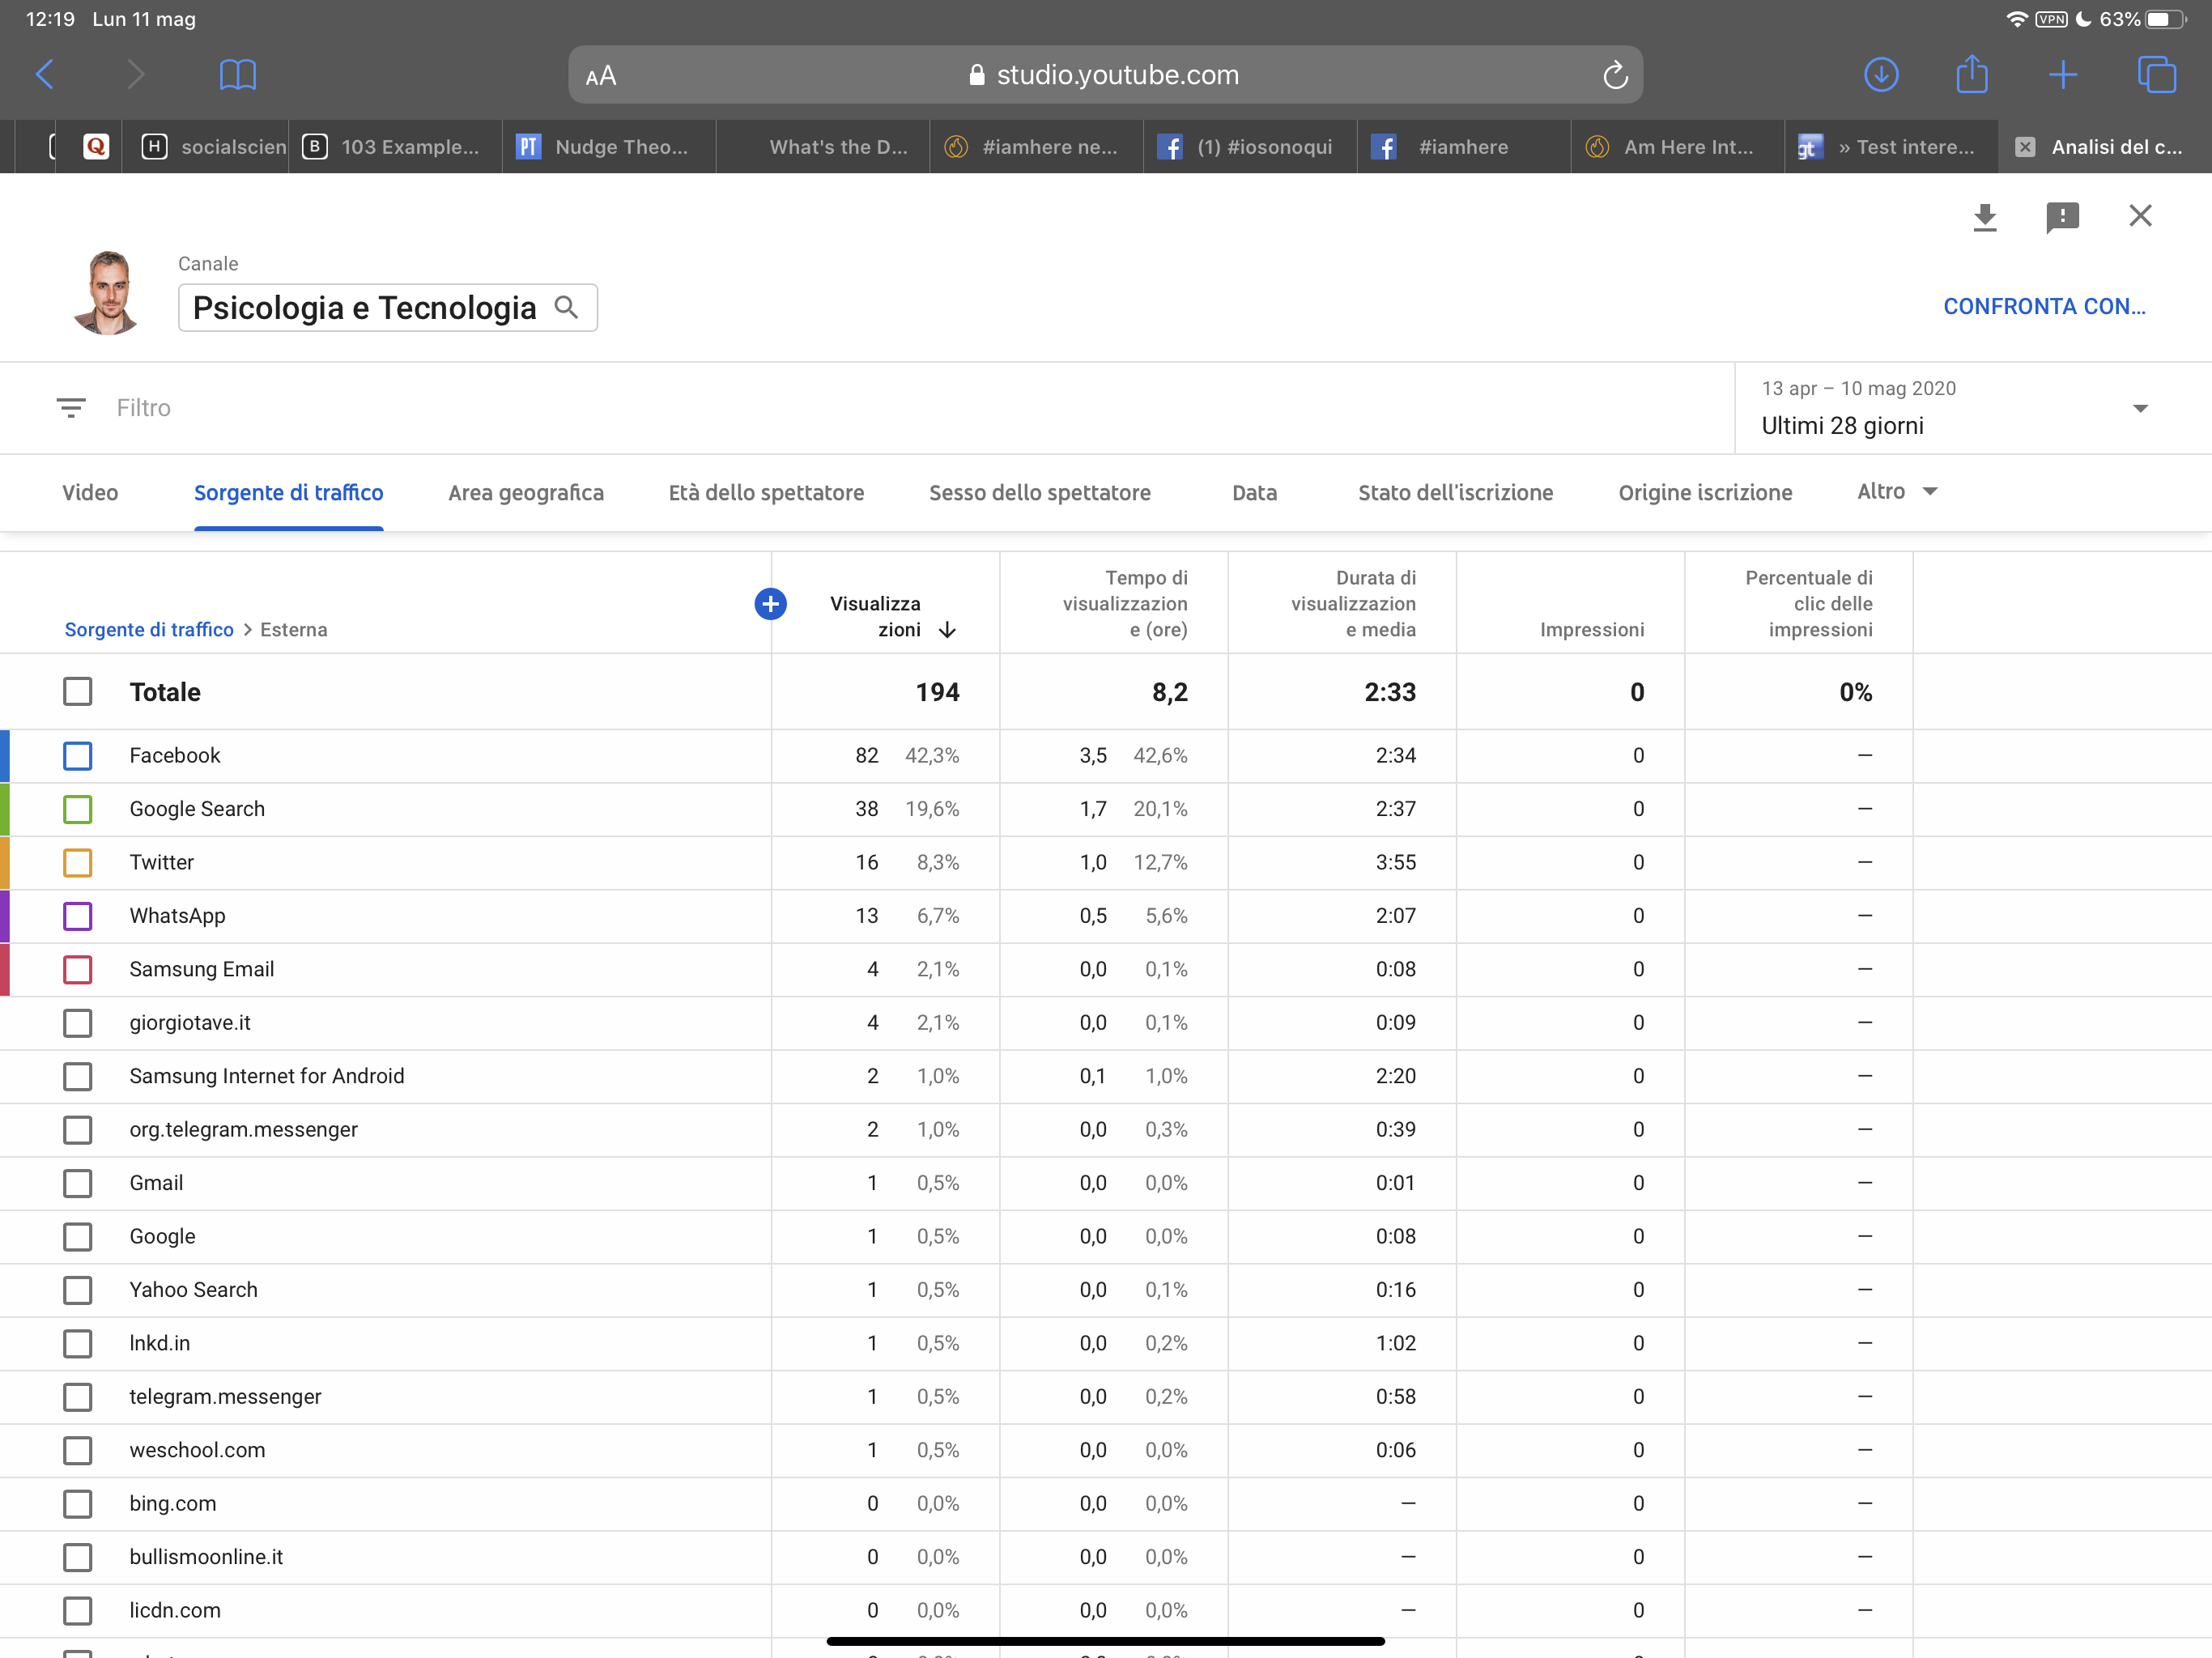Image resolution: width=2212 pixels, height=1658 pixels.
Task: Toggle the Twitter row checkbox
Action: [x=77, y=863]
